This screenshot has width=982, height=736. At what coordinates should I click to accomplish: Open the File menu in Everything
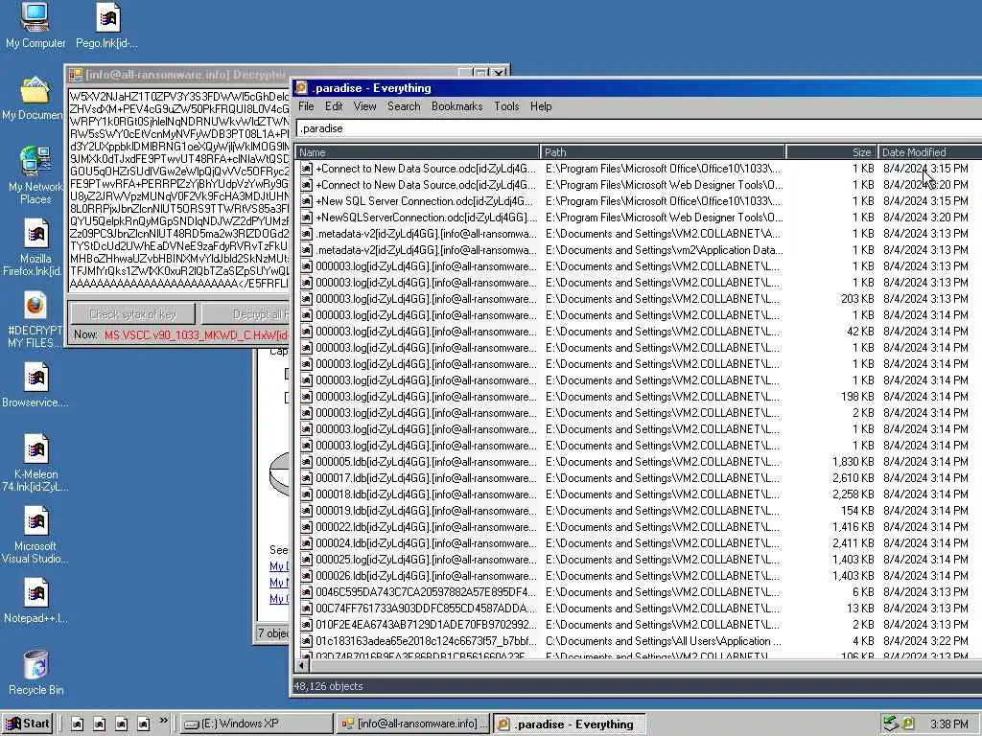point(306,106)
